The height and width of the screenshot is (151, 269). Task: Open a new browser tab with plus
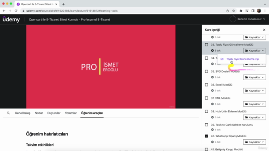point(63,4)
